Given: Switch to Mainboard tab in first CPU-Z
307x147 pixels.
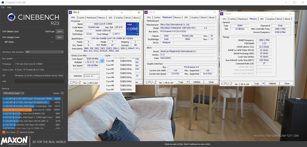Looking at the screenshot, I should click(91, 17).
